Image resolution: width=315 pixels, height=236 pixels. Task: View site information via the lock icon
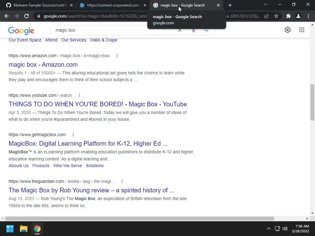[x=39, y=16]
